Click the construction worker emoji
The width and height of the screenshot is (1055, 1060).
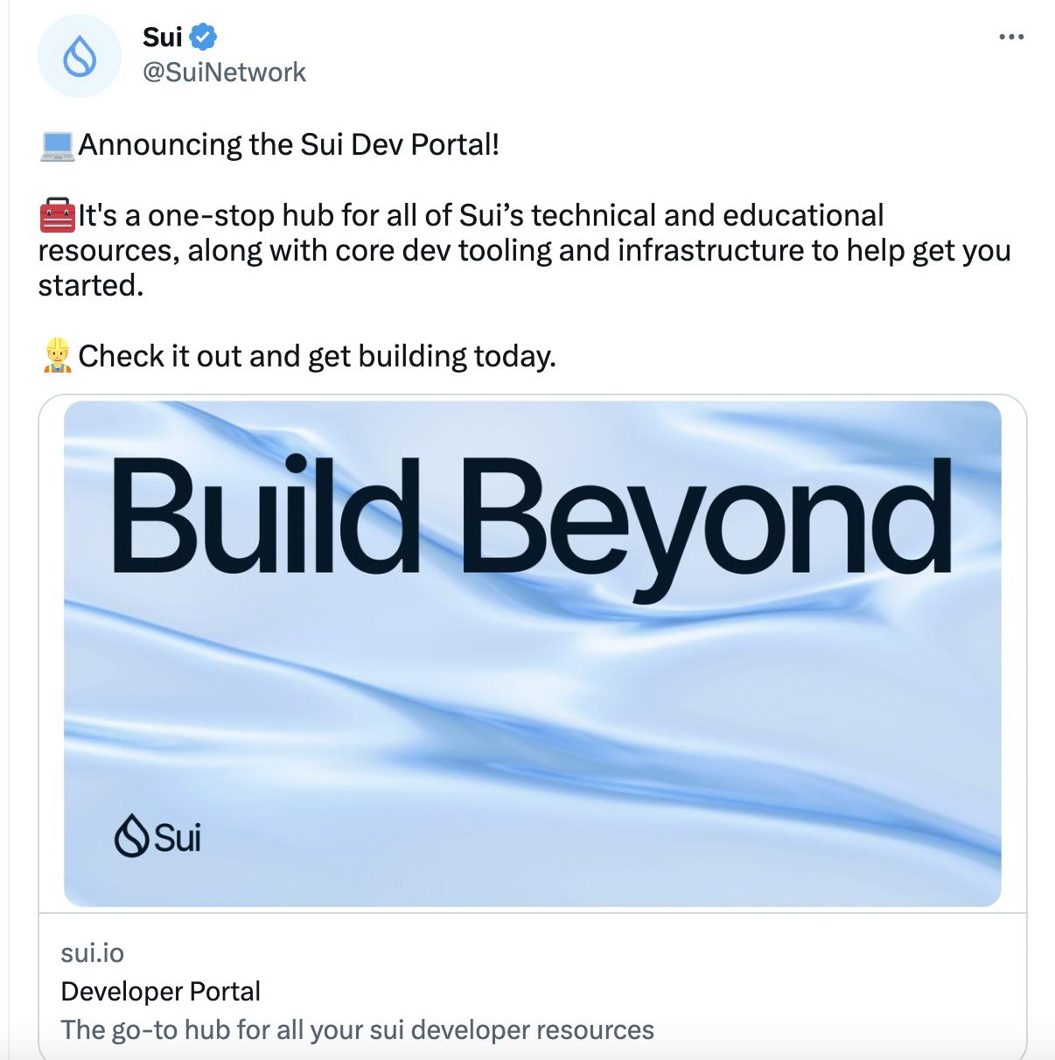click(56, 353)
